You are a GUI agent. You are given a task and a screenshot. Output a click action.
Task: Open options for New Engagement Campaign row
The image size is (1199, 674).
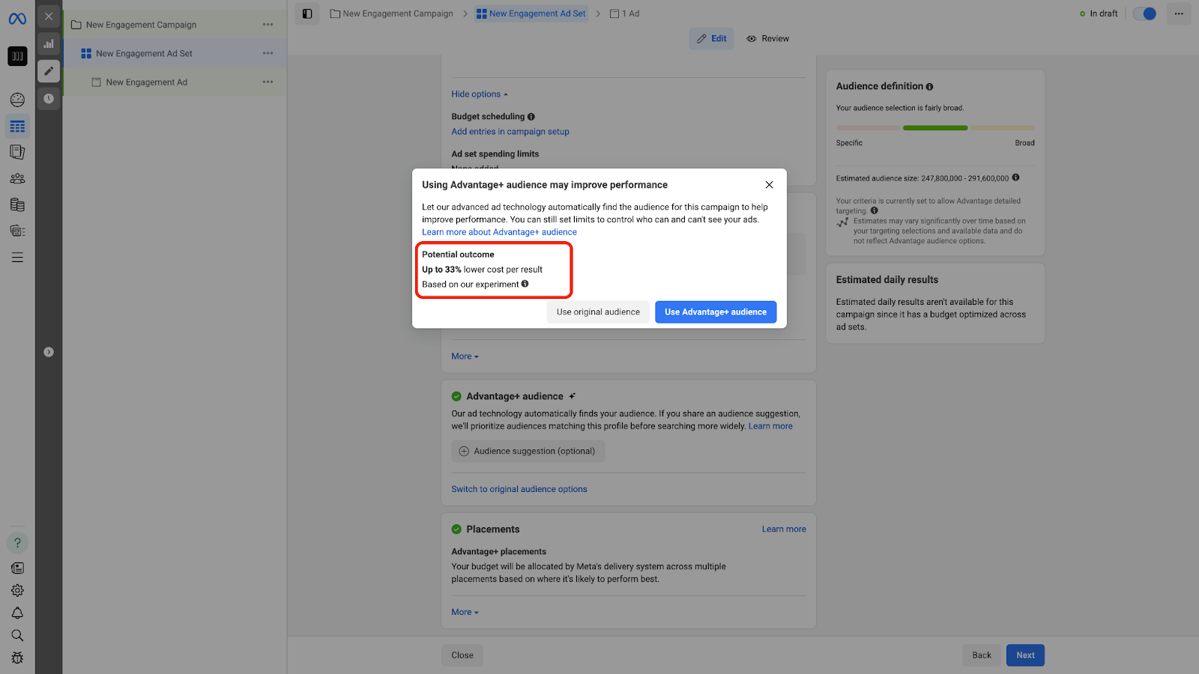268,25
